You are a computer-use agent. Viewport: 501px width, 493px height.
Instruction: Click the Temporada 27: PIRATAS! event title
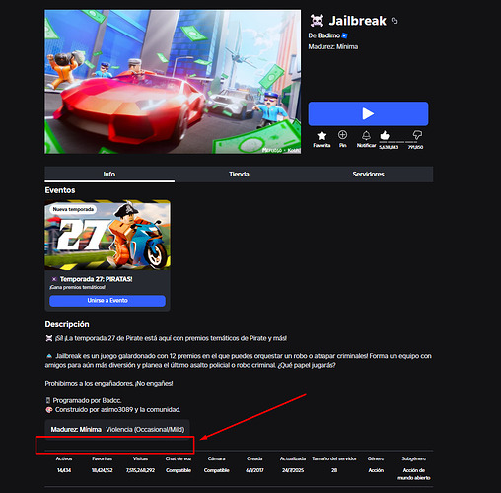pos(96,279)
